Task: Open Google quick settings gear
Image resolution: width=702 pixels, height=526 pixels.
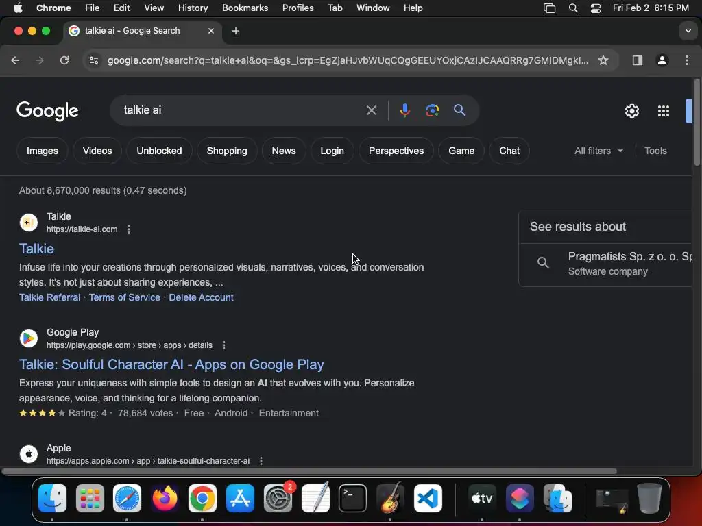Action: pyautogui.click(x=631, y=111)
